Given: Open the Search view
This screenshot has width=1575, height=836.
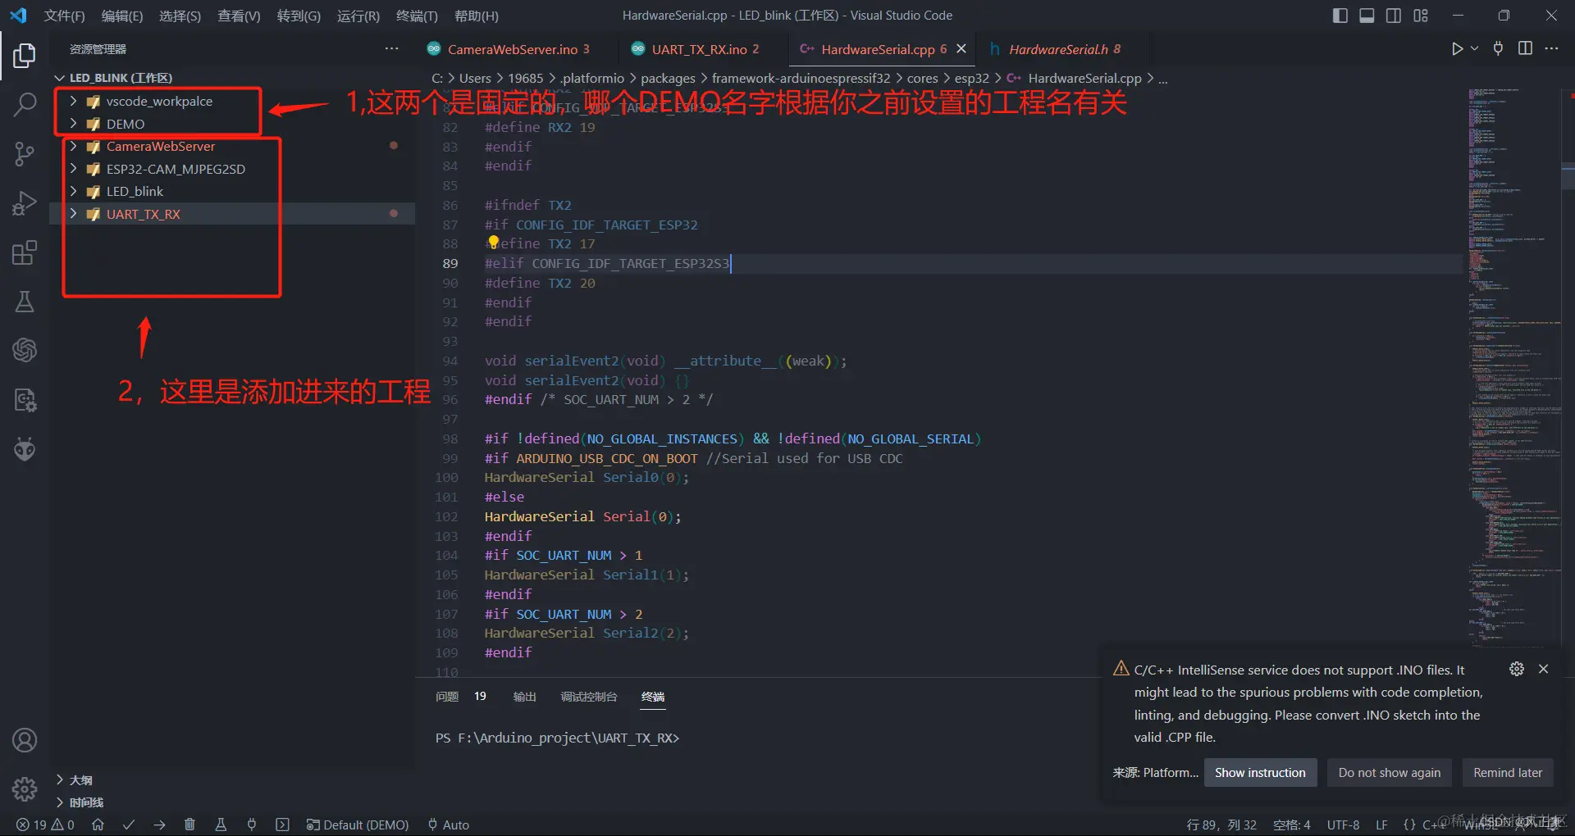Looking at the screenshot, I should [x=25, y=104].
